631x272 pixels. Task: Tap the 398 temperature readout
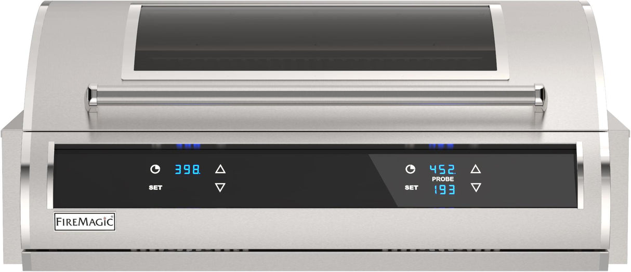tap(187, 169)
